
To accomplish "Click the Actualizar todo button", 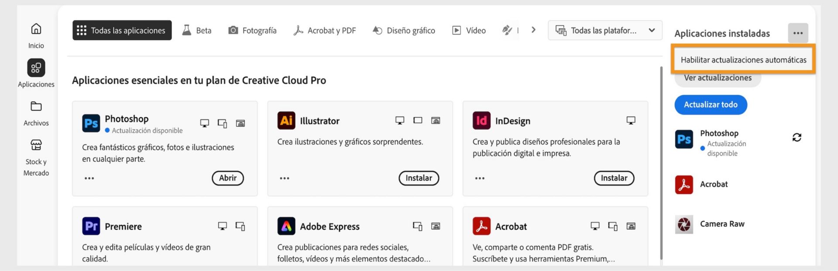I will 711,105.
